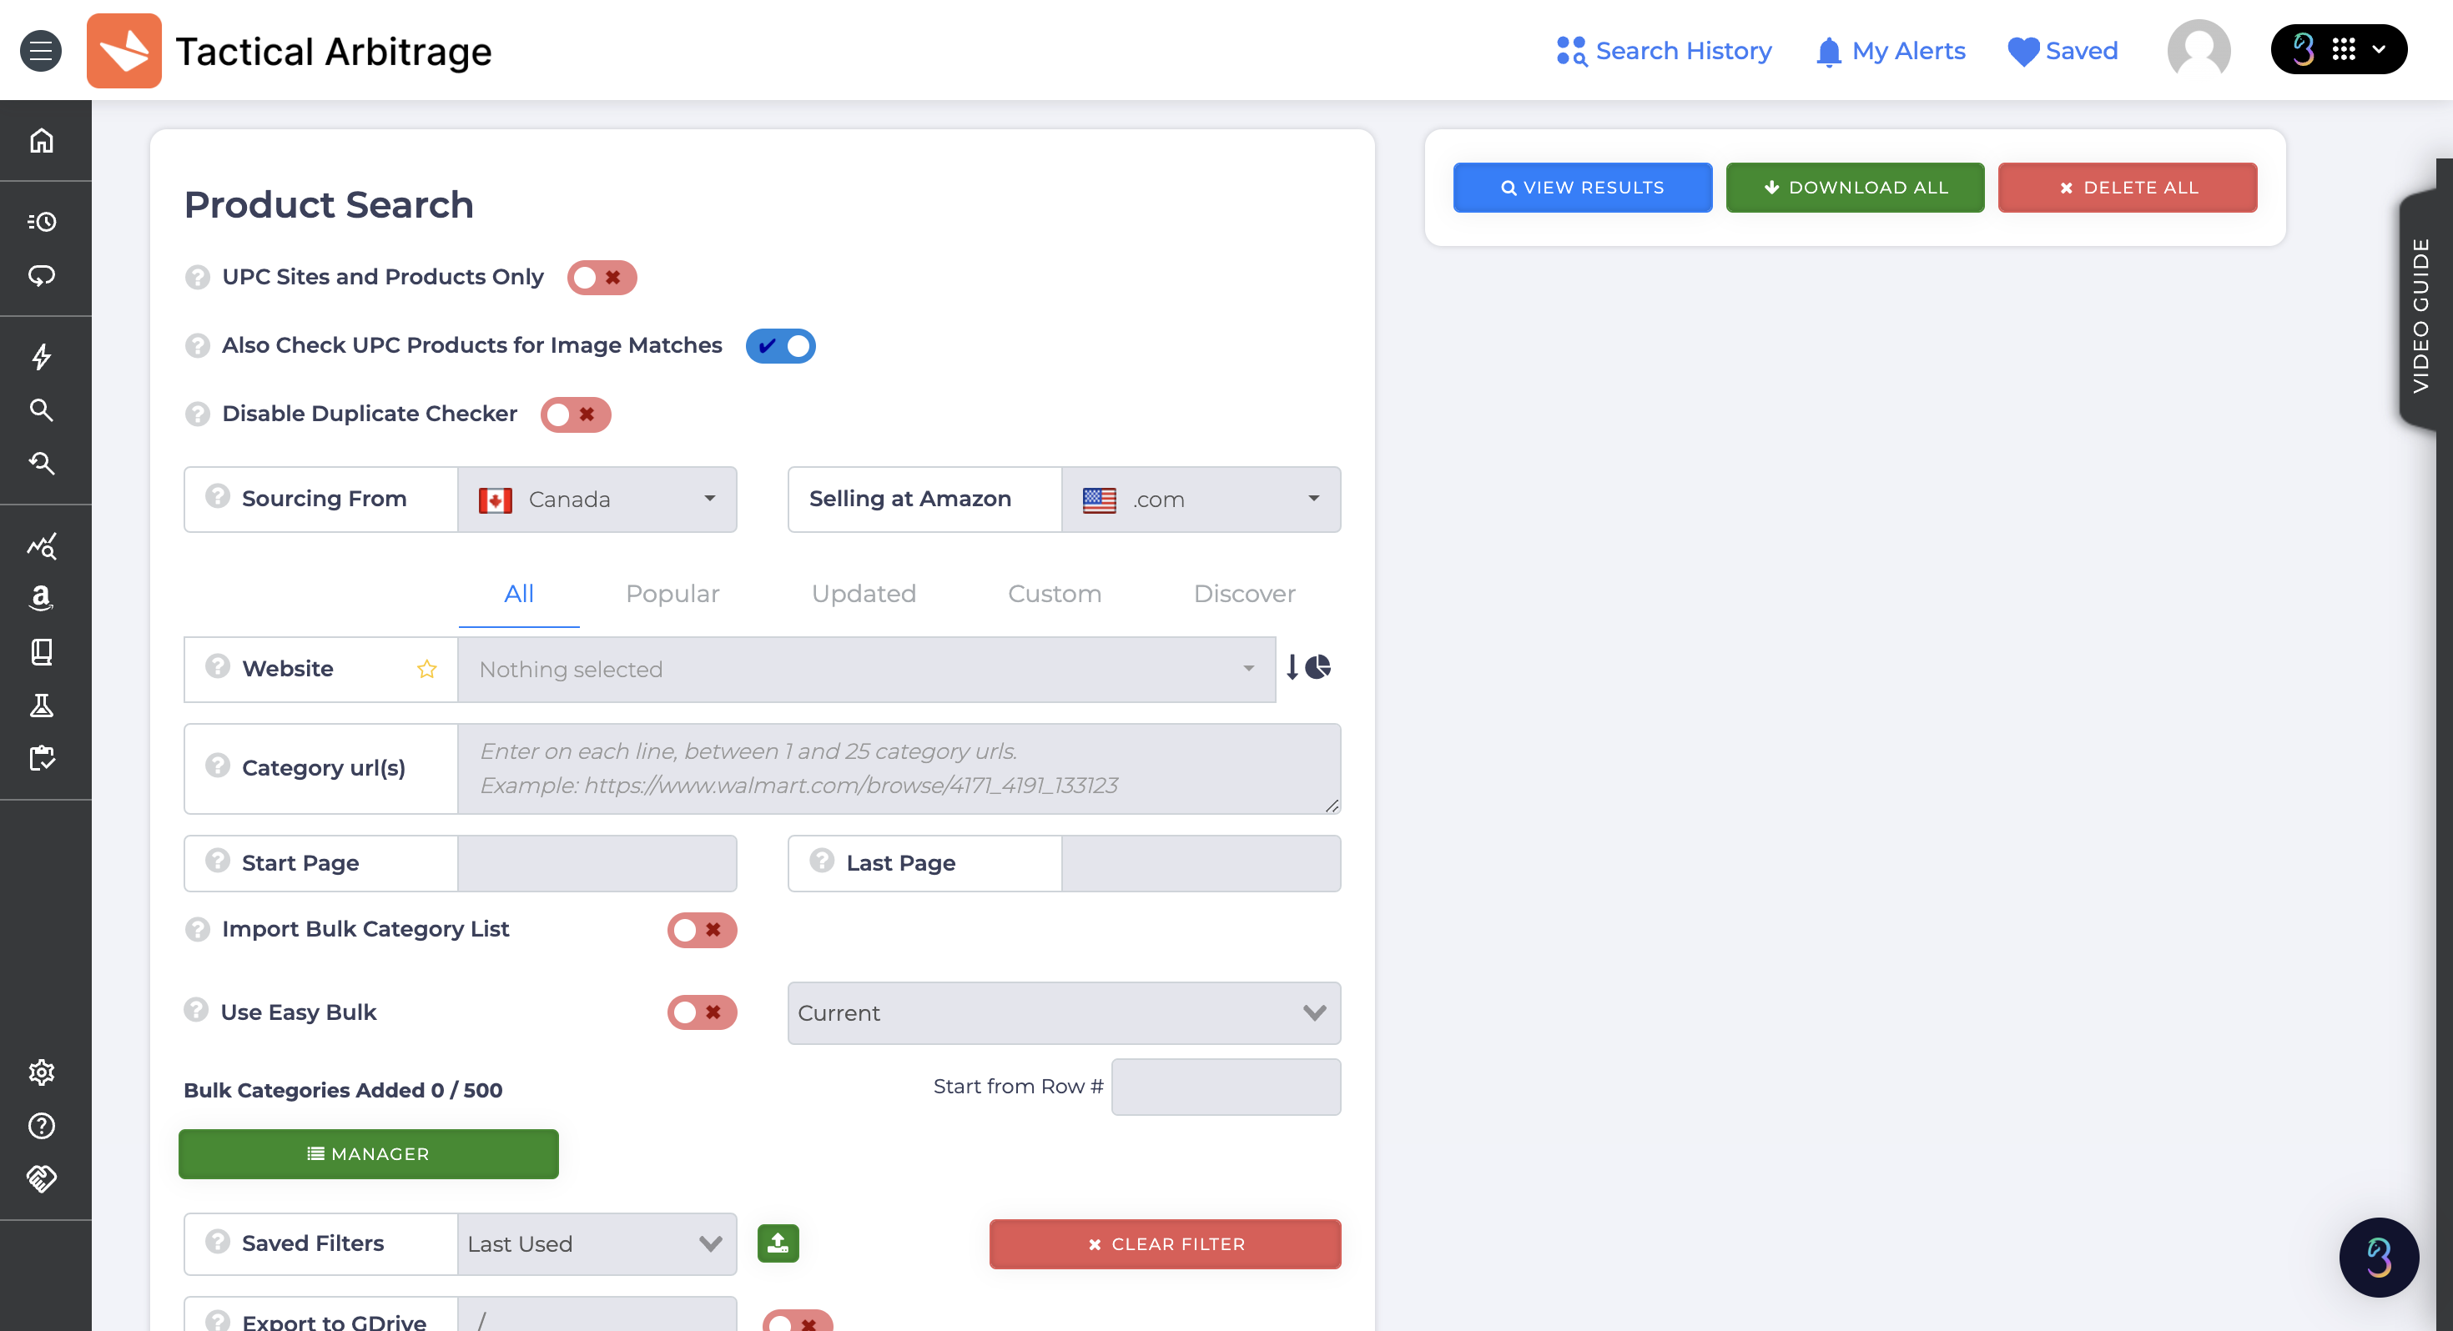Click the green upload filter icon
This screenshot has width=2453, height=1331.
click(778, 1243)
